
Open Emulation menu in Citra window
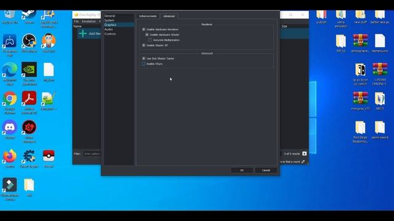[89, 21]
